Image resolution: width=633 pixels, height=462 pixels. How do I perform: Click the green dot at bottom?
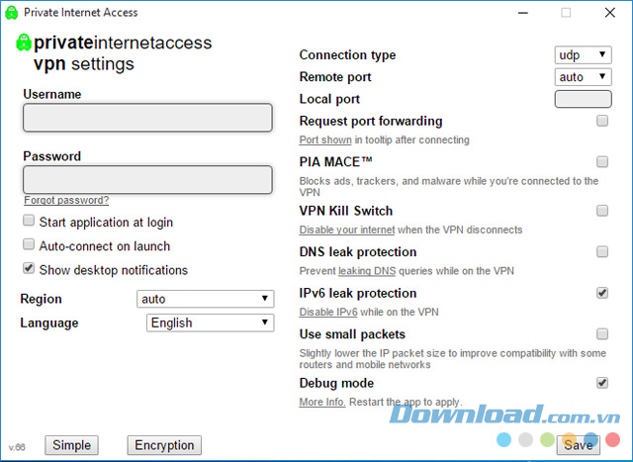click(548, 439)
